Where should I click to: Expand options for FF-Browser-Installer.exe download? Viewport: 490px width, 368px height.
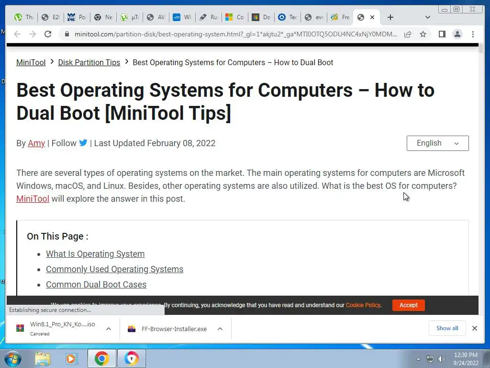[x=220, y=329]
